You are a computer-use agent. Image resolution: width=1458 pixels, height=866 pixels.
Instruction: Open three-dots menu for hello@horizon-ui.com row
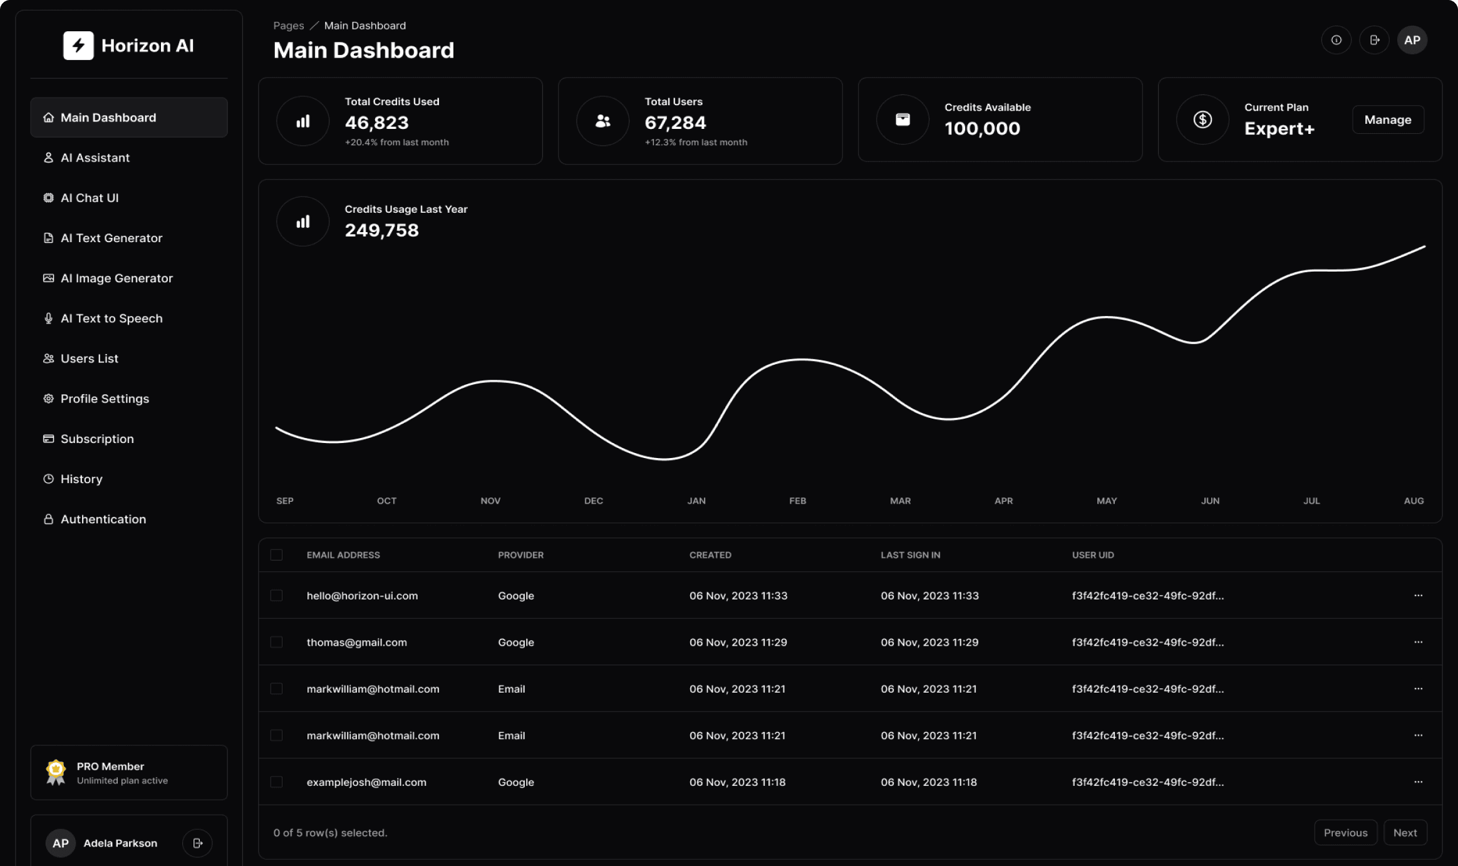point(1418,596)
